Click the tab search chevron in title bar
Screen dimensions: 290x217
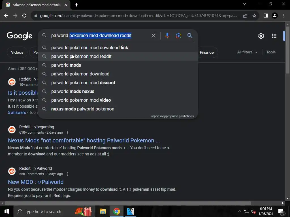[x=244, y=4]
